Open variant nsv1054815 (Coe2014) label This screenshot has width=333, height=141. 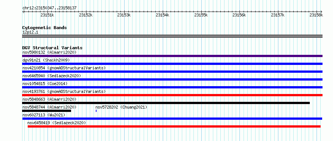point(45,84)
